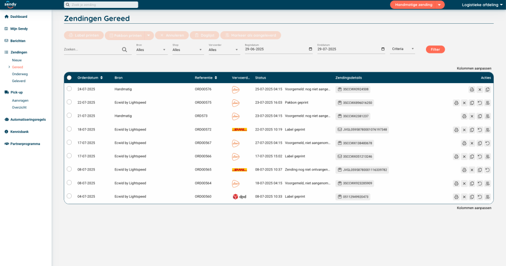The width and height of the screenshot is (506, 266).
Task: Open the Vervoerder filter dropdown
Action: click(224, 49)
